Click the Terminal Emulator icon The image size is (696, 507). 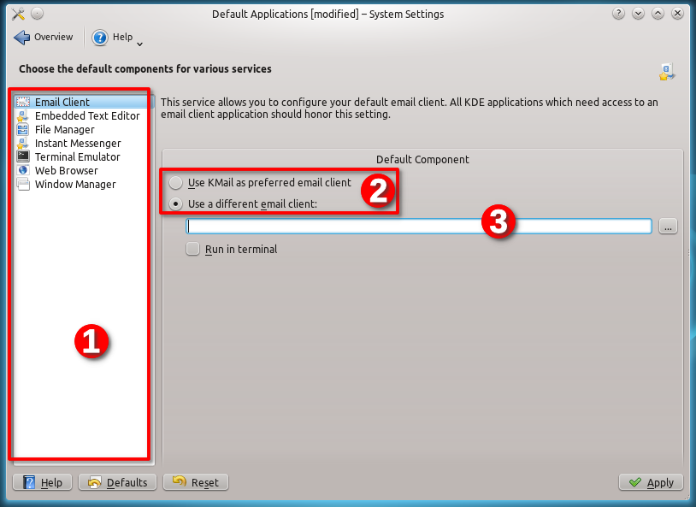click(23, 156)
